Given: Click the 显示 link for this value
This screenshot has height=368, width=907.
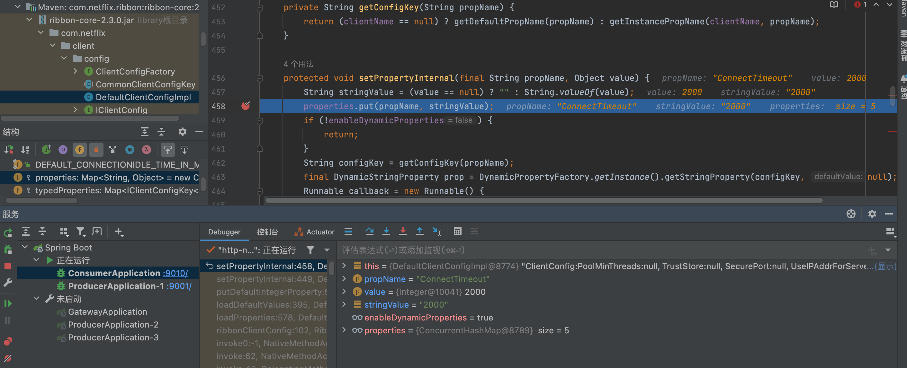Looking at the screenshot, I should pos(886,266).
